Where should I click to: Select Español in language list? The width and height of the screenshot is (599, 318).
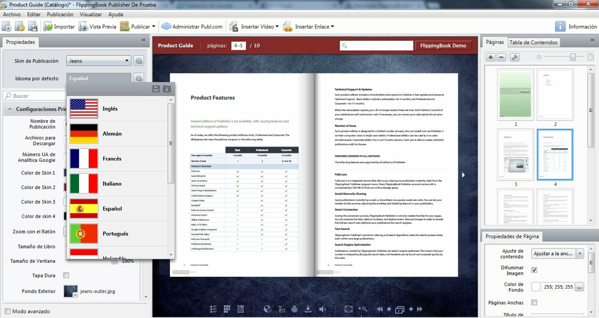(118, 209)
